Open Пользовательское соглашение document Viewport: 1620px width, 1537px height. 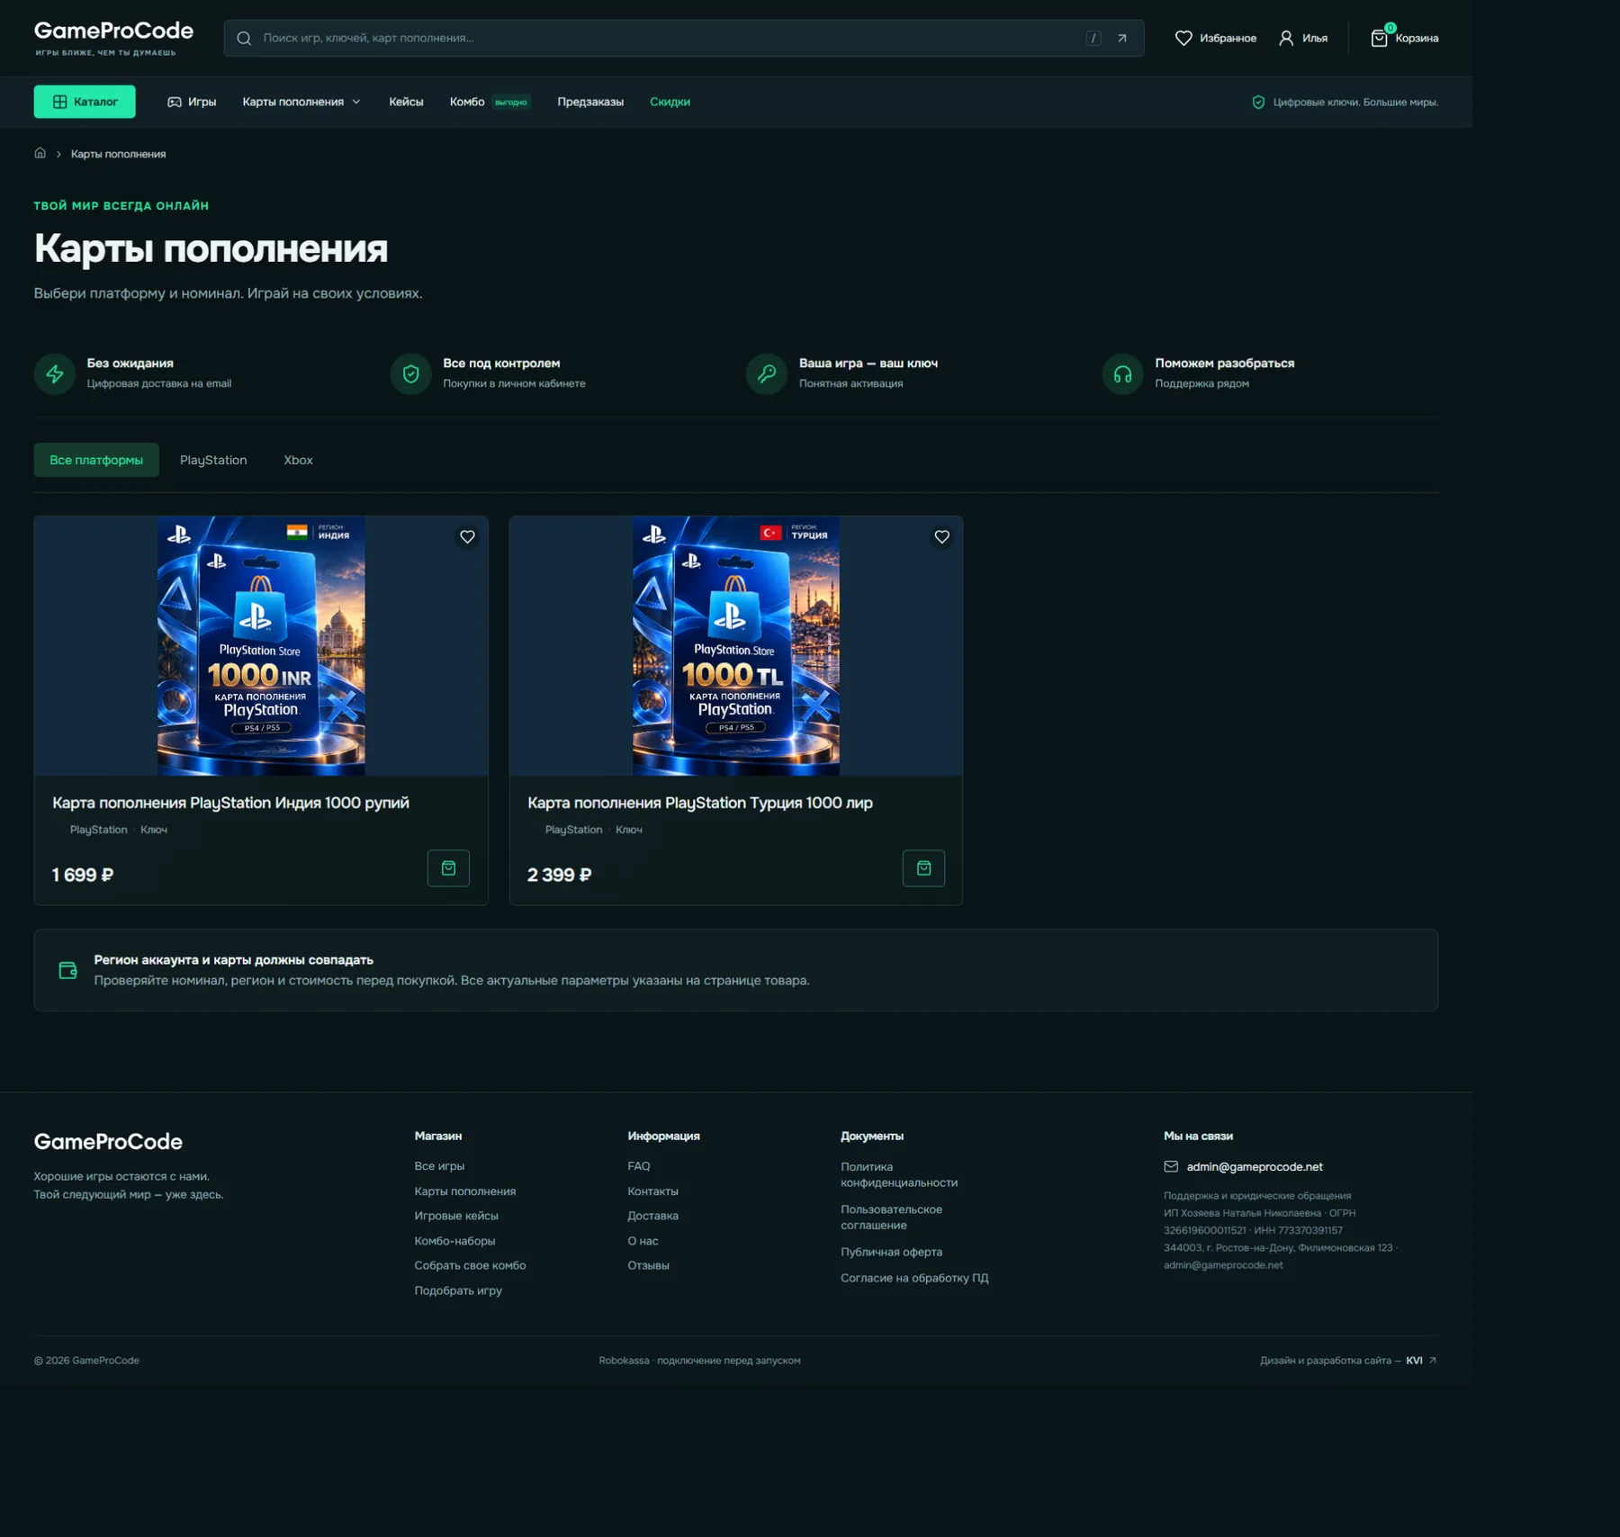point(891,1218)
